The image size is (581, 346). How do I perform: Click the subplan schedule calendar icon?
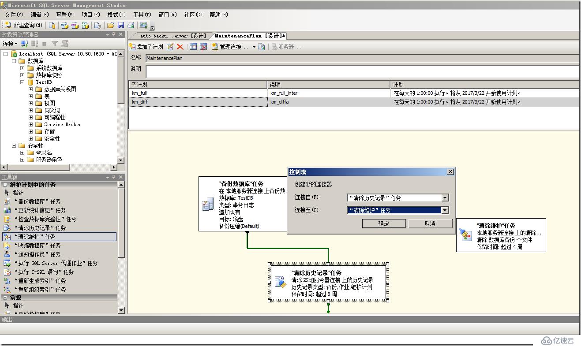pos(193,47)
